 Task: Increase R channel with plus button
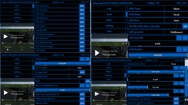click(x=182, y=76)
